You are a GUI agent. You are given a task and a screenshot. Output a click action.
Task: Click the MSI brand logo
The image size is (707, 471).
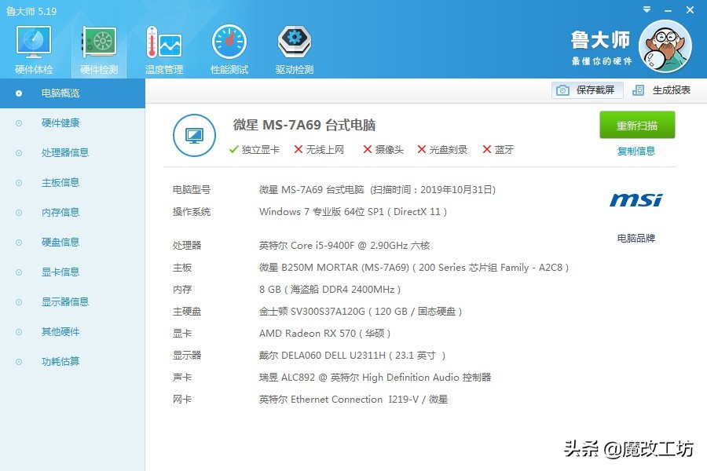634,200
